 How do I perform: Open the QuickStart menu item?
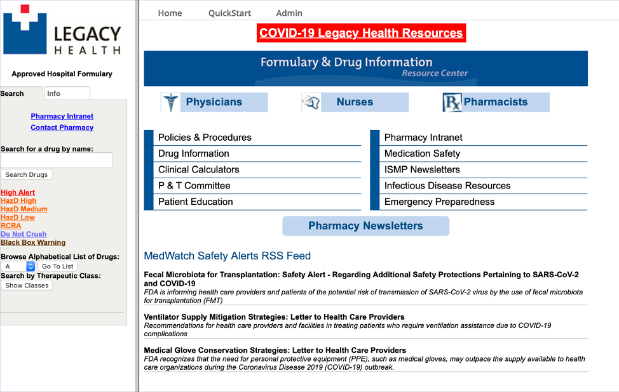[x=229, y=13]
